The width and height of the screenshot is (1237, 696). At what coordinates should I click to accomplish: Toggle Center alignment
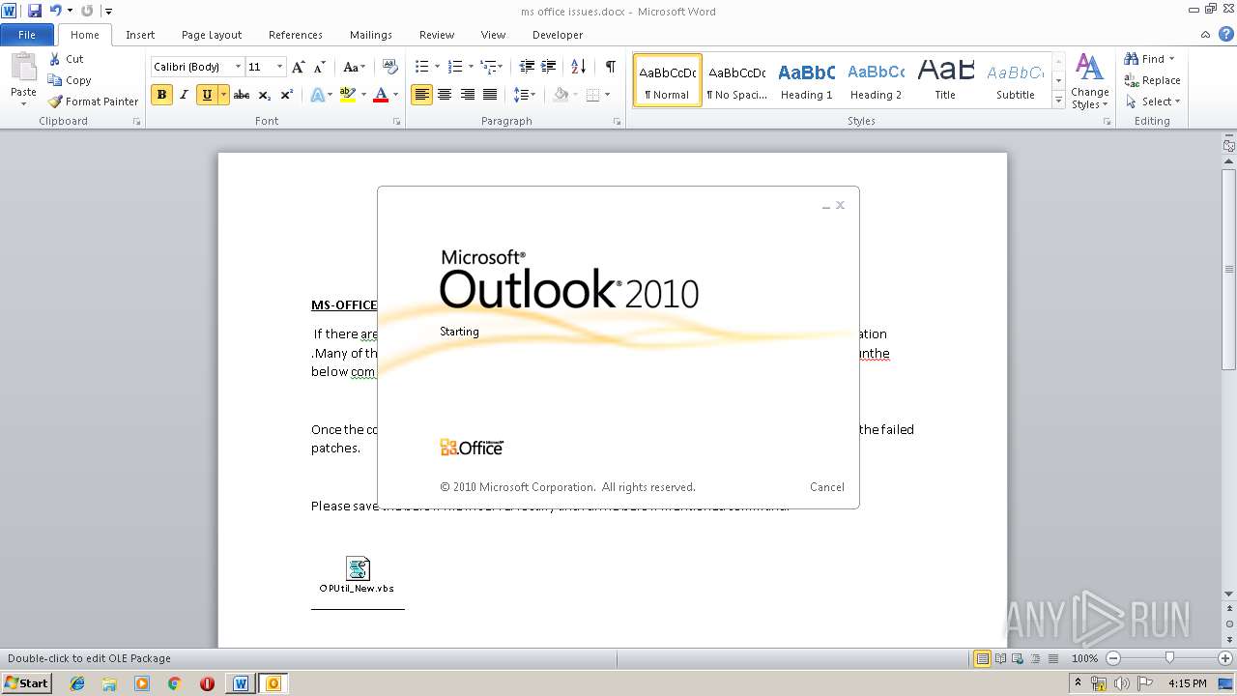coord(445,95)
